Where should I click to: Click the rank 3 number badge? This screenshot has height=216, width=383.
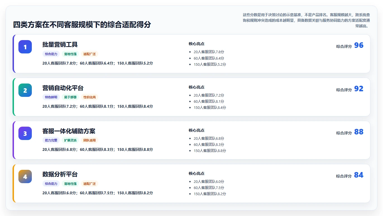pyautogui.click(x=25, y=133)
